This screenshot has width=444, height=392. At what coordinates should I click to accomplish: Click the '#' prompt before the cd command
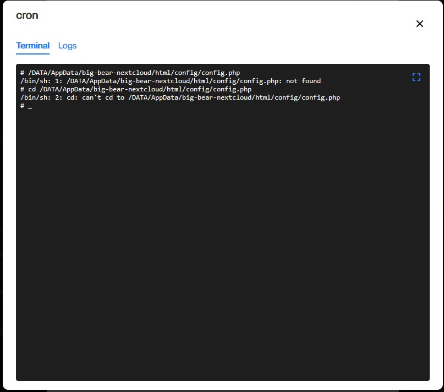coord(22,89)
